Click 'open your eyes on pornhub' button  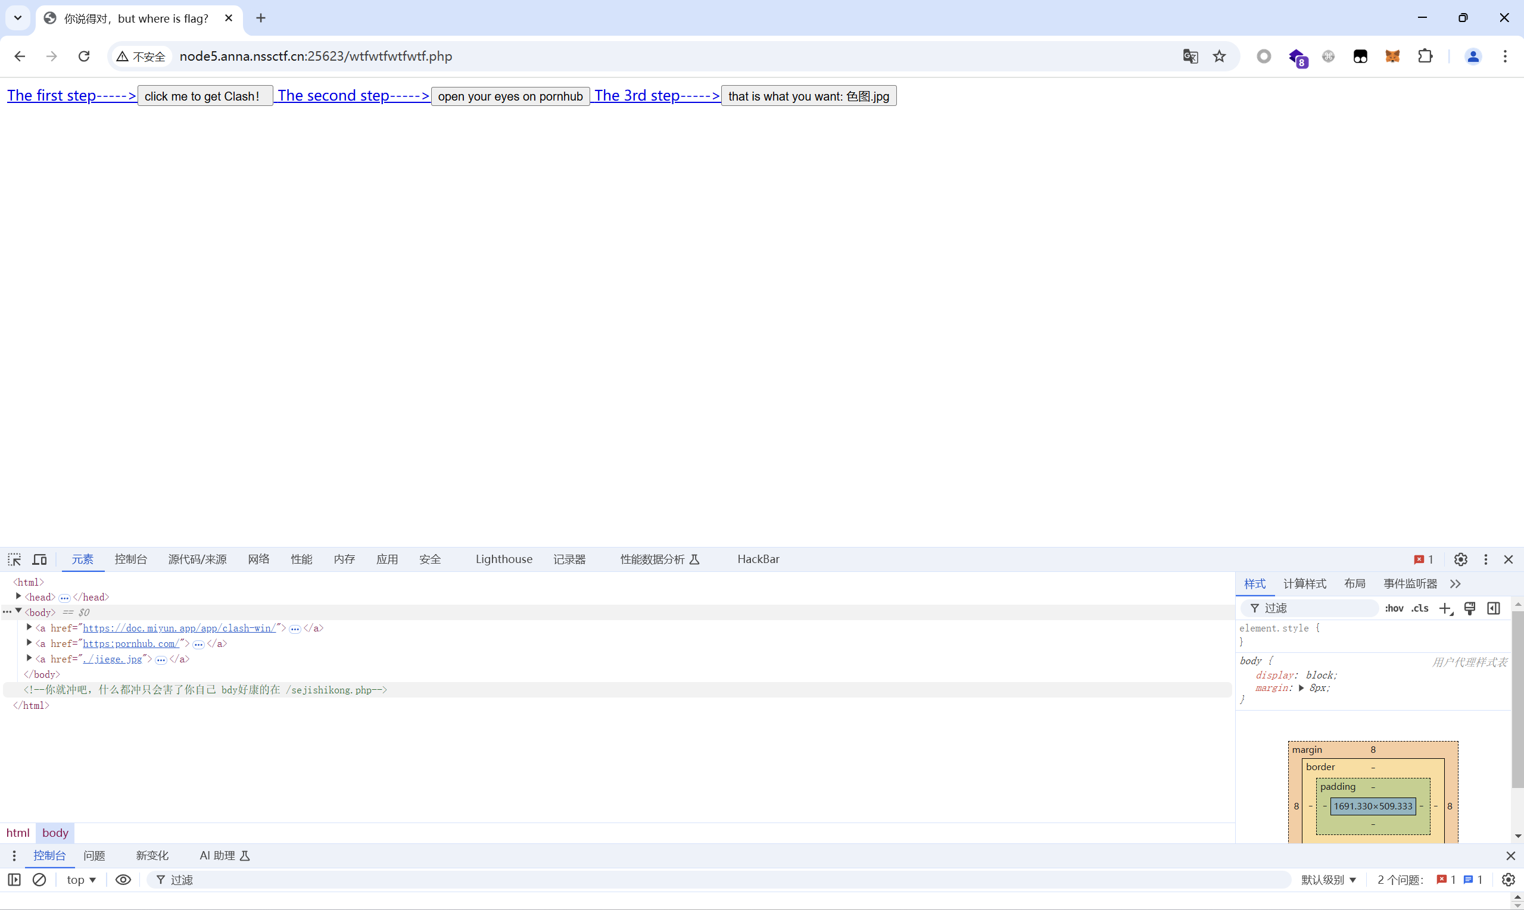tap(510, 96)
